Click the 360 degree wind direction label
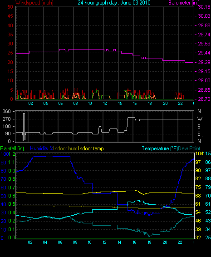Viewport: 211px width, 257px height. click(x=6, y=111)
